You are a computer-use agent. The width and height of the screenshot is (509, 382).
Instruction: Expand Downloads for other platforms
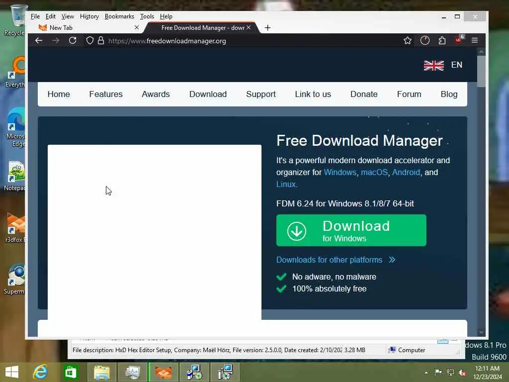(x=336, y=260)
